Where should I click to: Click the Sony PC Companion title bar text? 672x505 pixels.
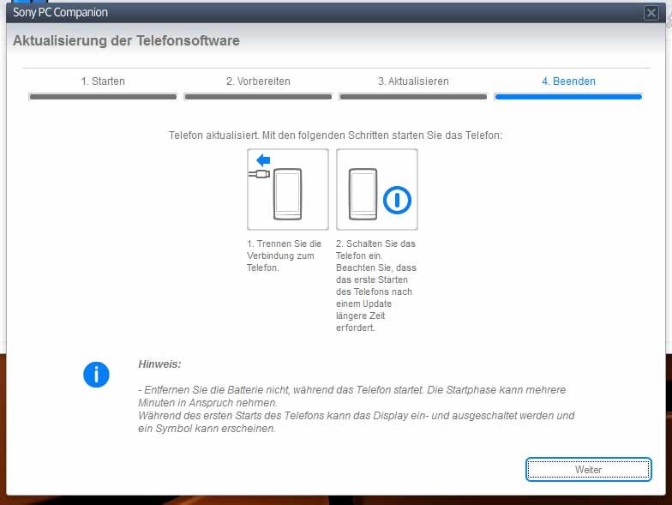tap(60, 12)
